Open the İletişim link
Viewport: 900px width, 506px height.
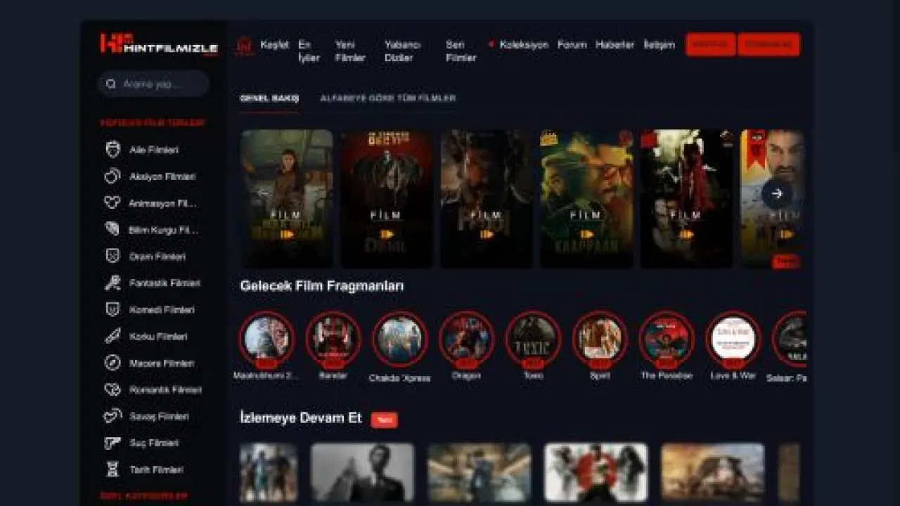click(659, 44)
